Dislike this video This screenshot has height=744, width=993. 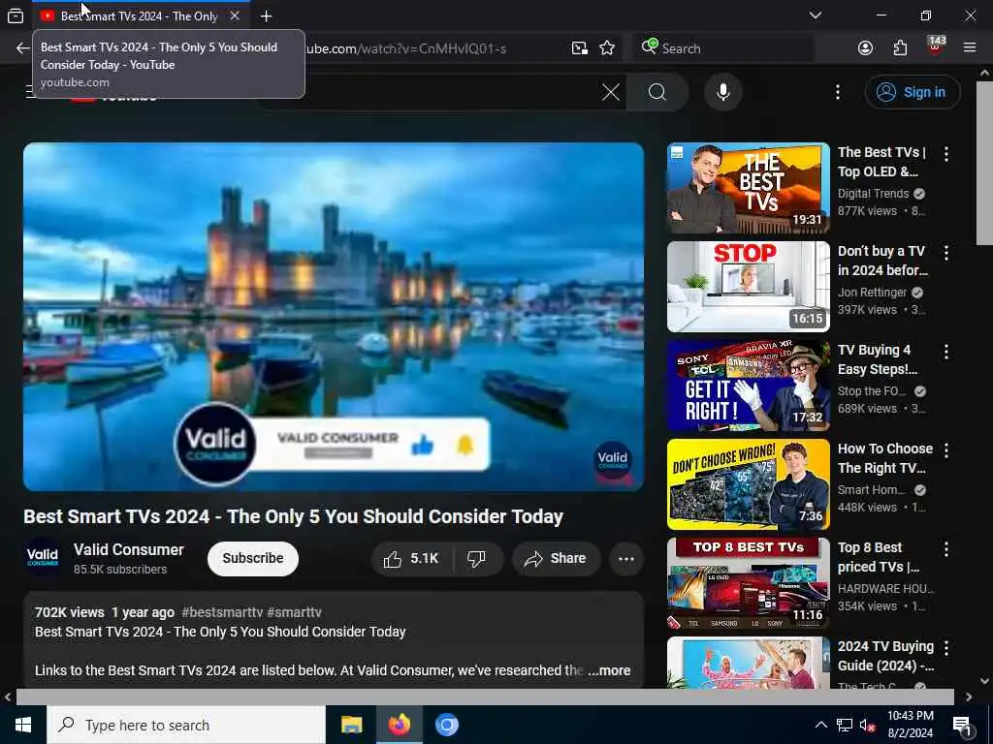[x=476, y=559]
